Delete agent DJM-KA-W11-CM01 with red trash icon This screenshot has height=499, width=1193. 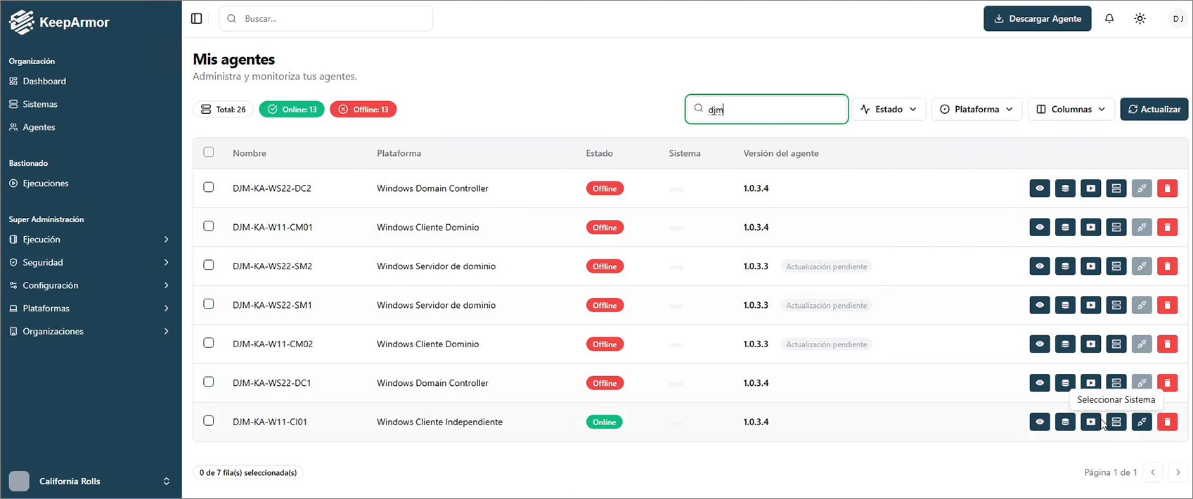pos(1167,228)
